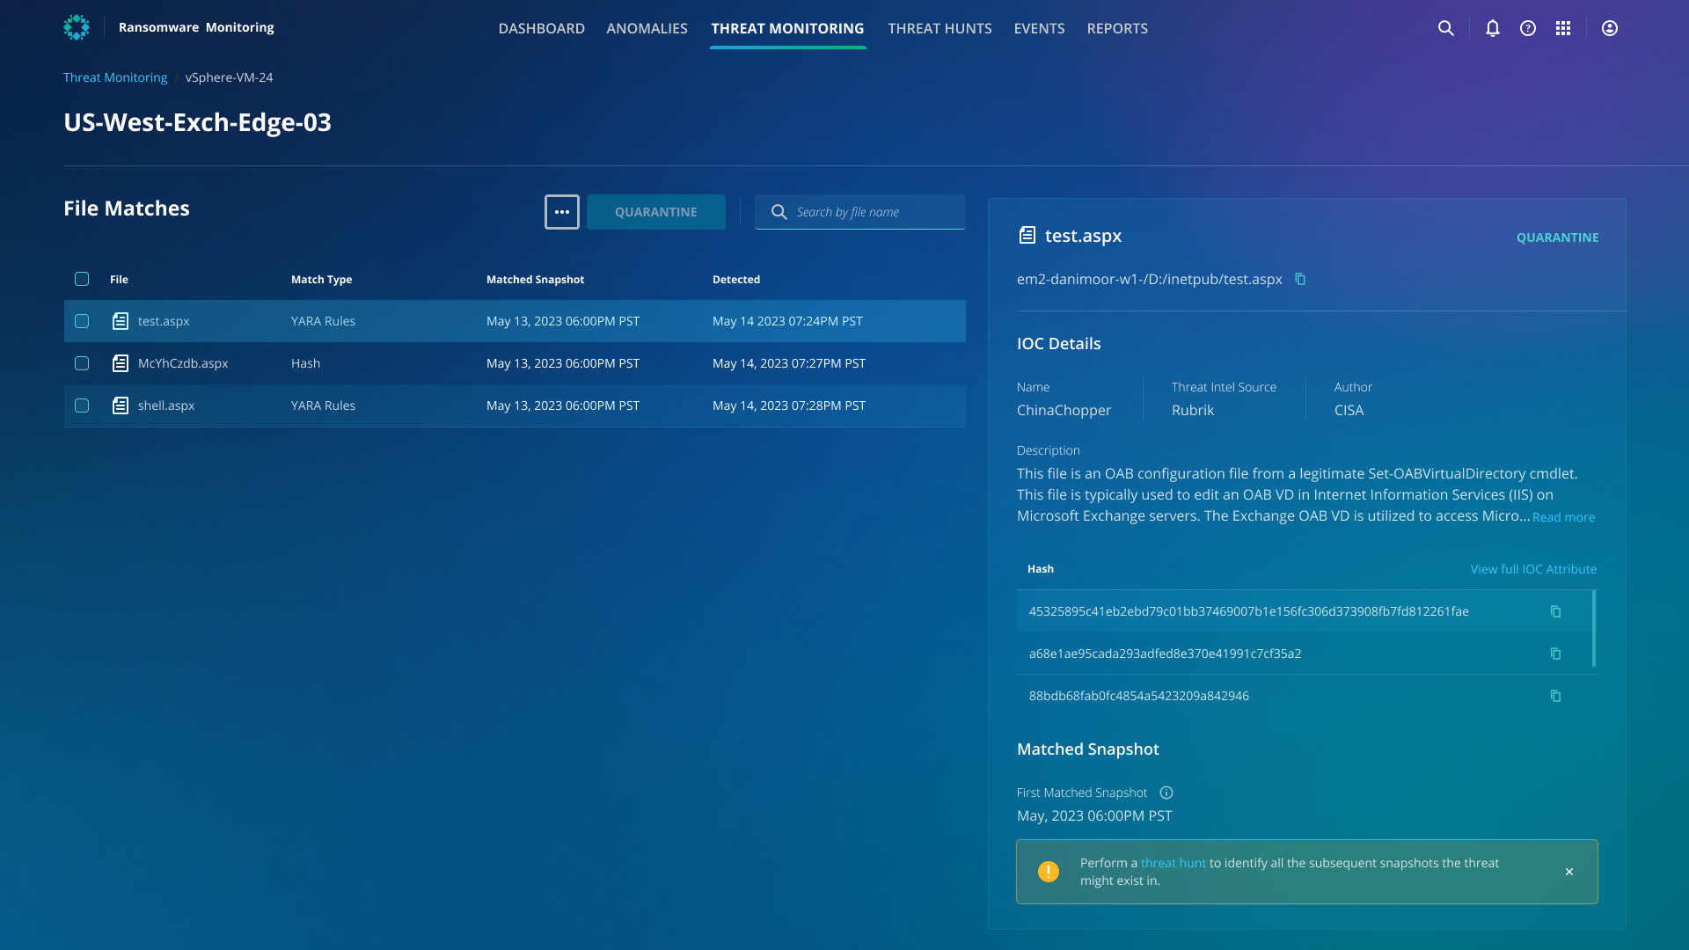Image resolution: width=1689 pixels, height=950 pixels.
Task: Check the shell.aspx row checkbox
Action: point(82,406)
